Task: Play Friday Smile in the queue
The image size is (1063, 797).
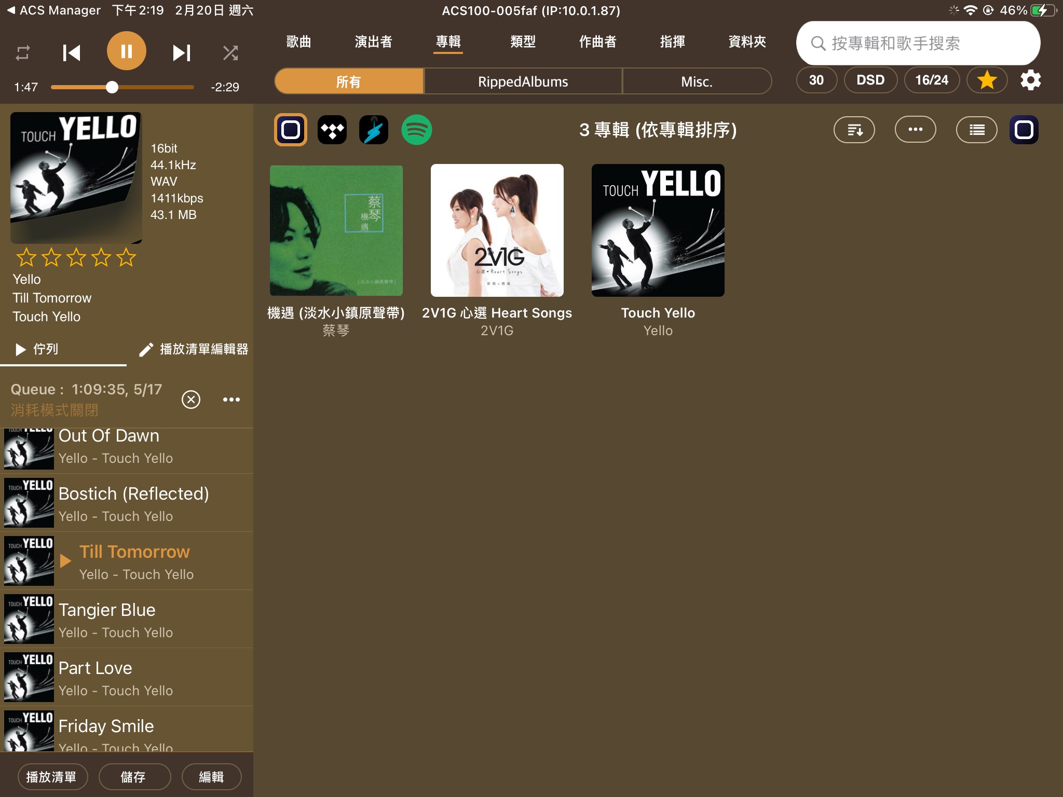Action: [127, 729]
